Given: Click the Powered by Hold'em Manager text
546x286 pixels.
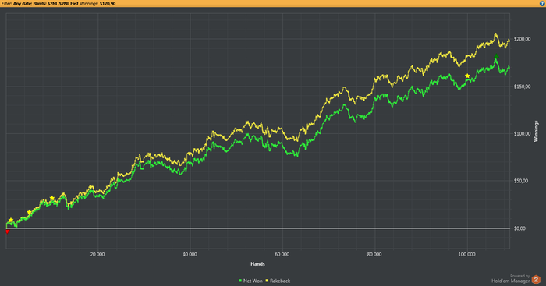Looking at the screenshot, I should 511,278.
